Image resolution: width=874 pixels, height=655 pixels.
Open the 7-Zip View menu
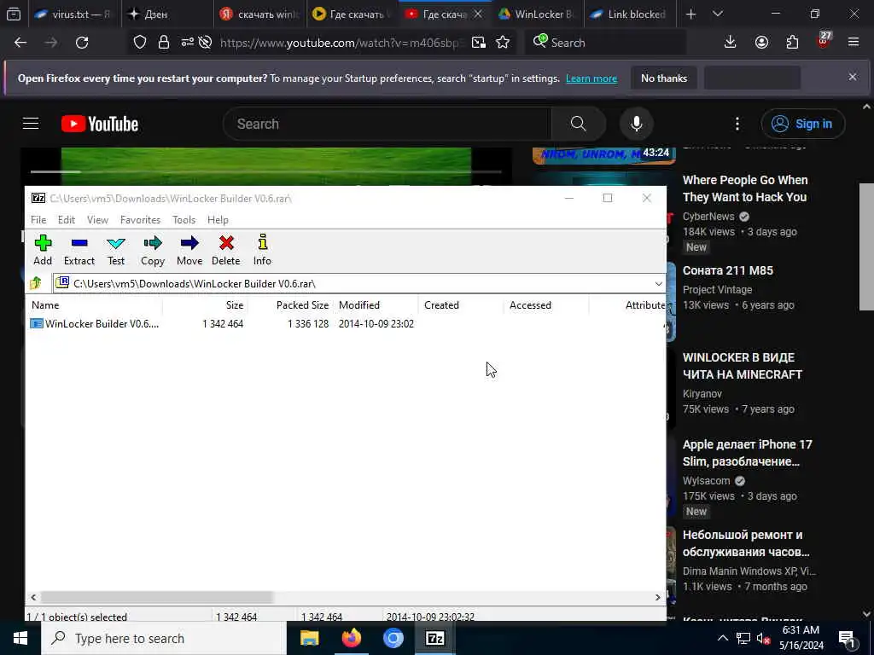[97, 220]
